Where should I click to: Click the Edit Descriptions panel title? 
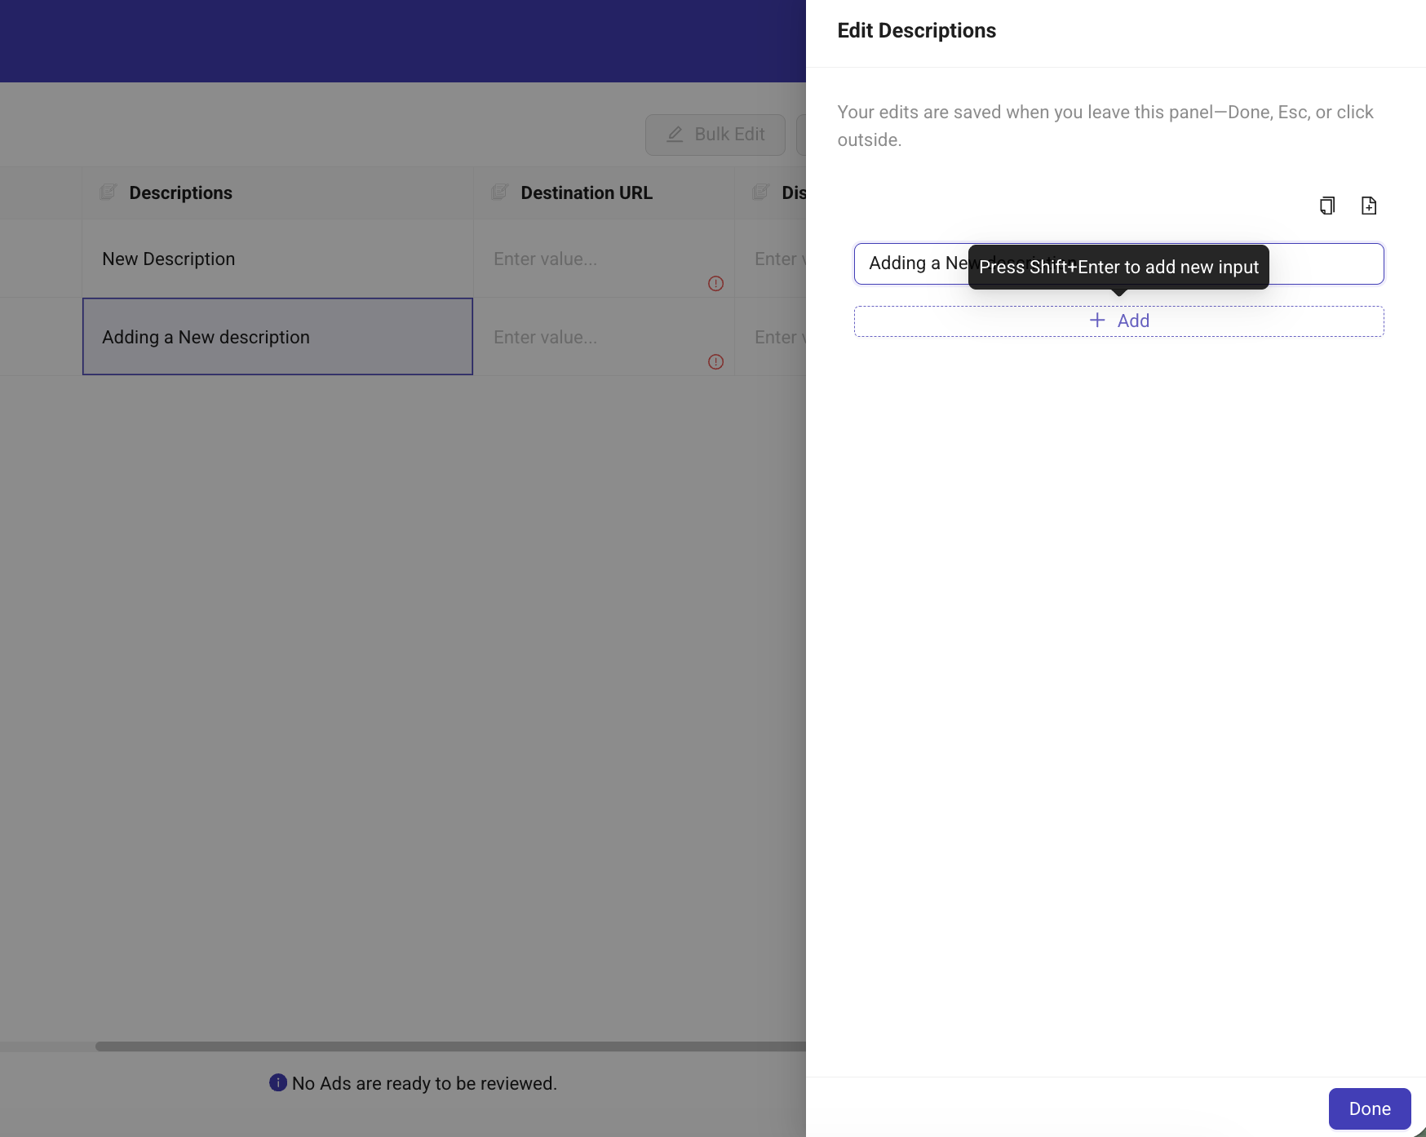(916, 31)
